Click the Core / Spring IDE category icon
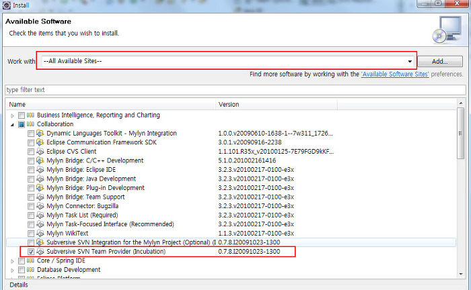The height and width of the screenshot is (290, 471). tap(30, 260)
